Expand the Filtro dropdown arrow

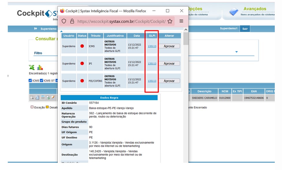[236, 52]
